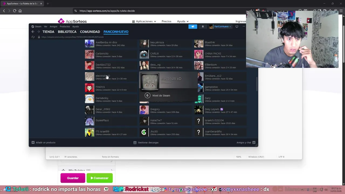Viewport: 345px width, 194px height.
Task: Click Guardar button on AppSorteos page
Action: click(73, 178)
